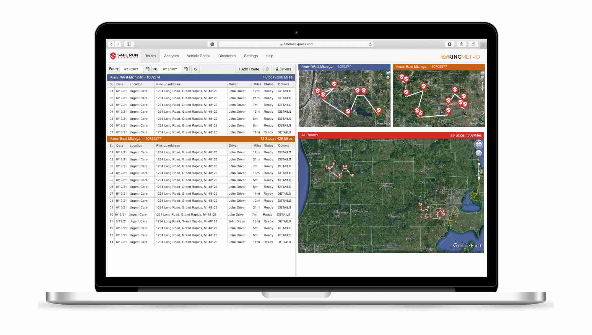
Task: Click the Miles column header in East Michigan table
Action: (x=257, y=146)
